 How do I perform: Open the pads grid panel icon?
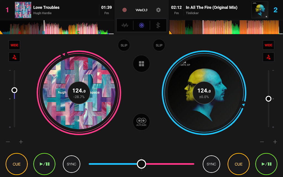141,64
